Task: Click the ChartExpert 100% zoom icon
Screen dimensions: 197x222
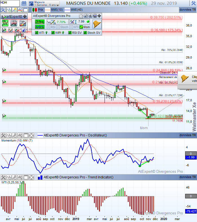Action: point(14,23)
